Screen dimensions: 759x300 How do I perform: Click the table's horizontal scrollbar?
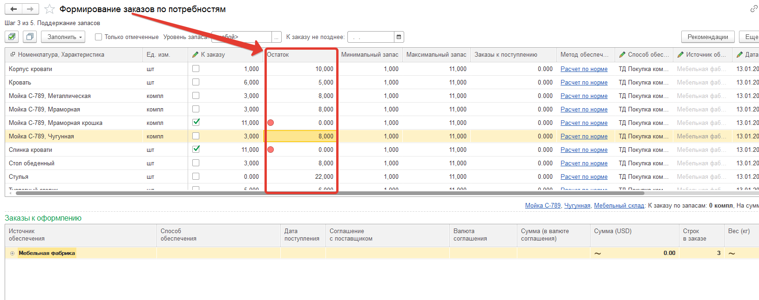tap(326, 193)
